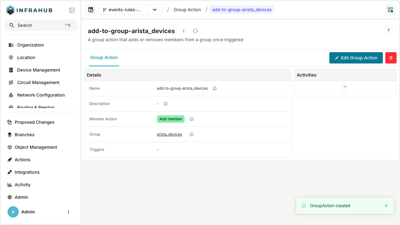Open the date/time selector icon in topbar
The height and width of the screenshot is (225, 400).
coord(90,10)
